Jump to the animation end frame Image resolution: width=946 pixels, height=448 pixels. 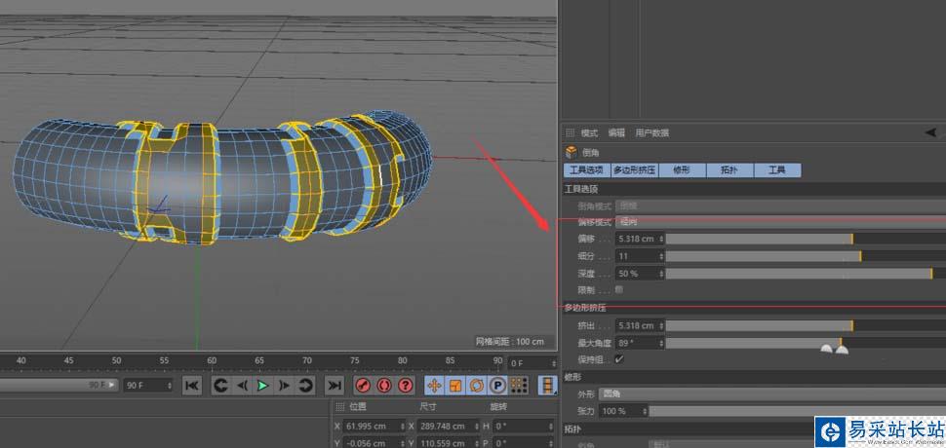click(335, 385)
